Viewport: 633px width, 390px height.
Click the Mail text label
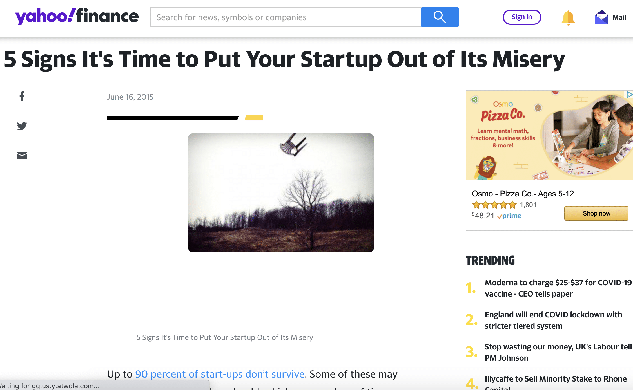click(x=619, y=17)
